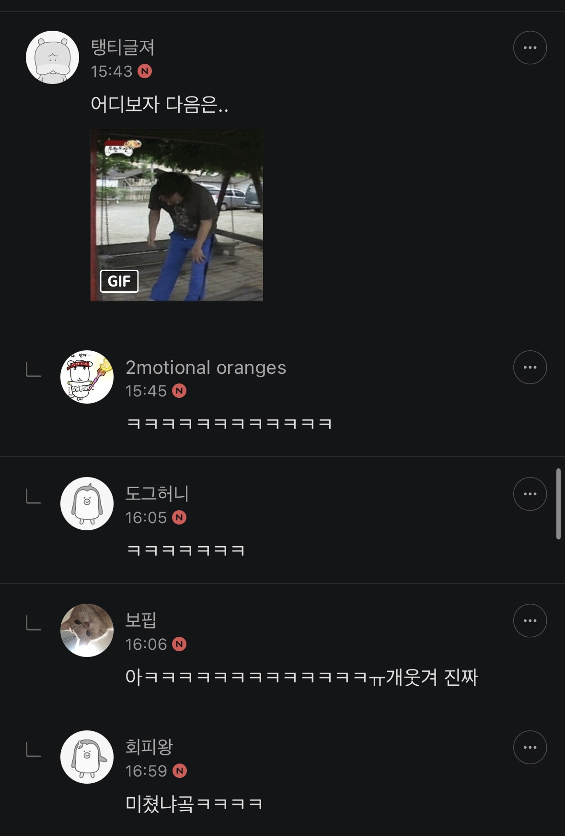Open more options for 탱티글져's comment

tap(530, 48)
